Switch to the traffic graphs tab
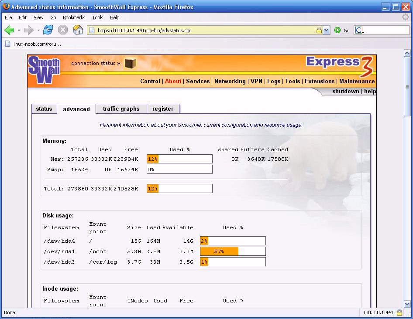This screenshot has width=413, height=319. click(121, 109)
